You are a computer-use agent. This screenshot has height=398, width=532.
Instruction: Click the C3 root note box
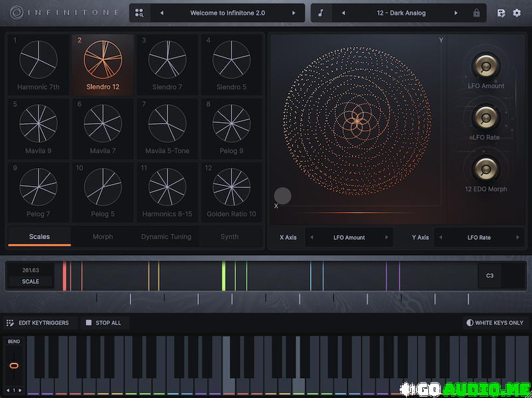[x=489, y=276]
